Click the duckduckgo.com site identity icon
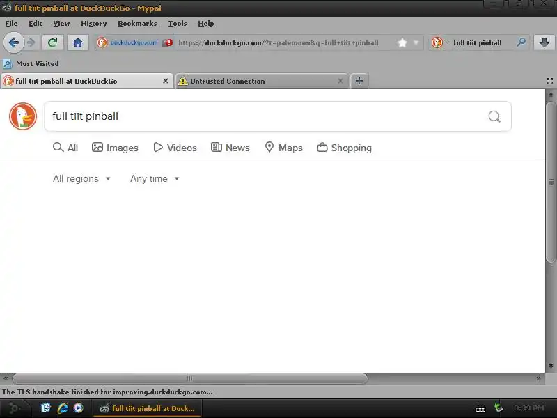 [102, 42]
